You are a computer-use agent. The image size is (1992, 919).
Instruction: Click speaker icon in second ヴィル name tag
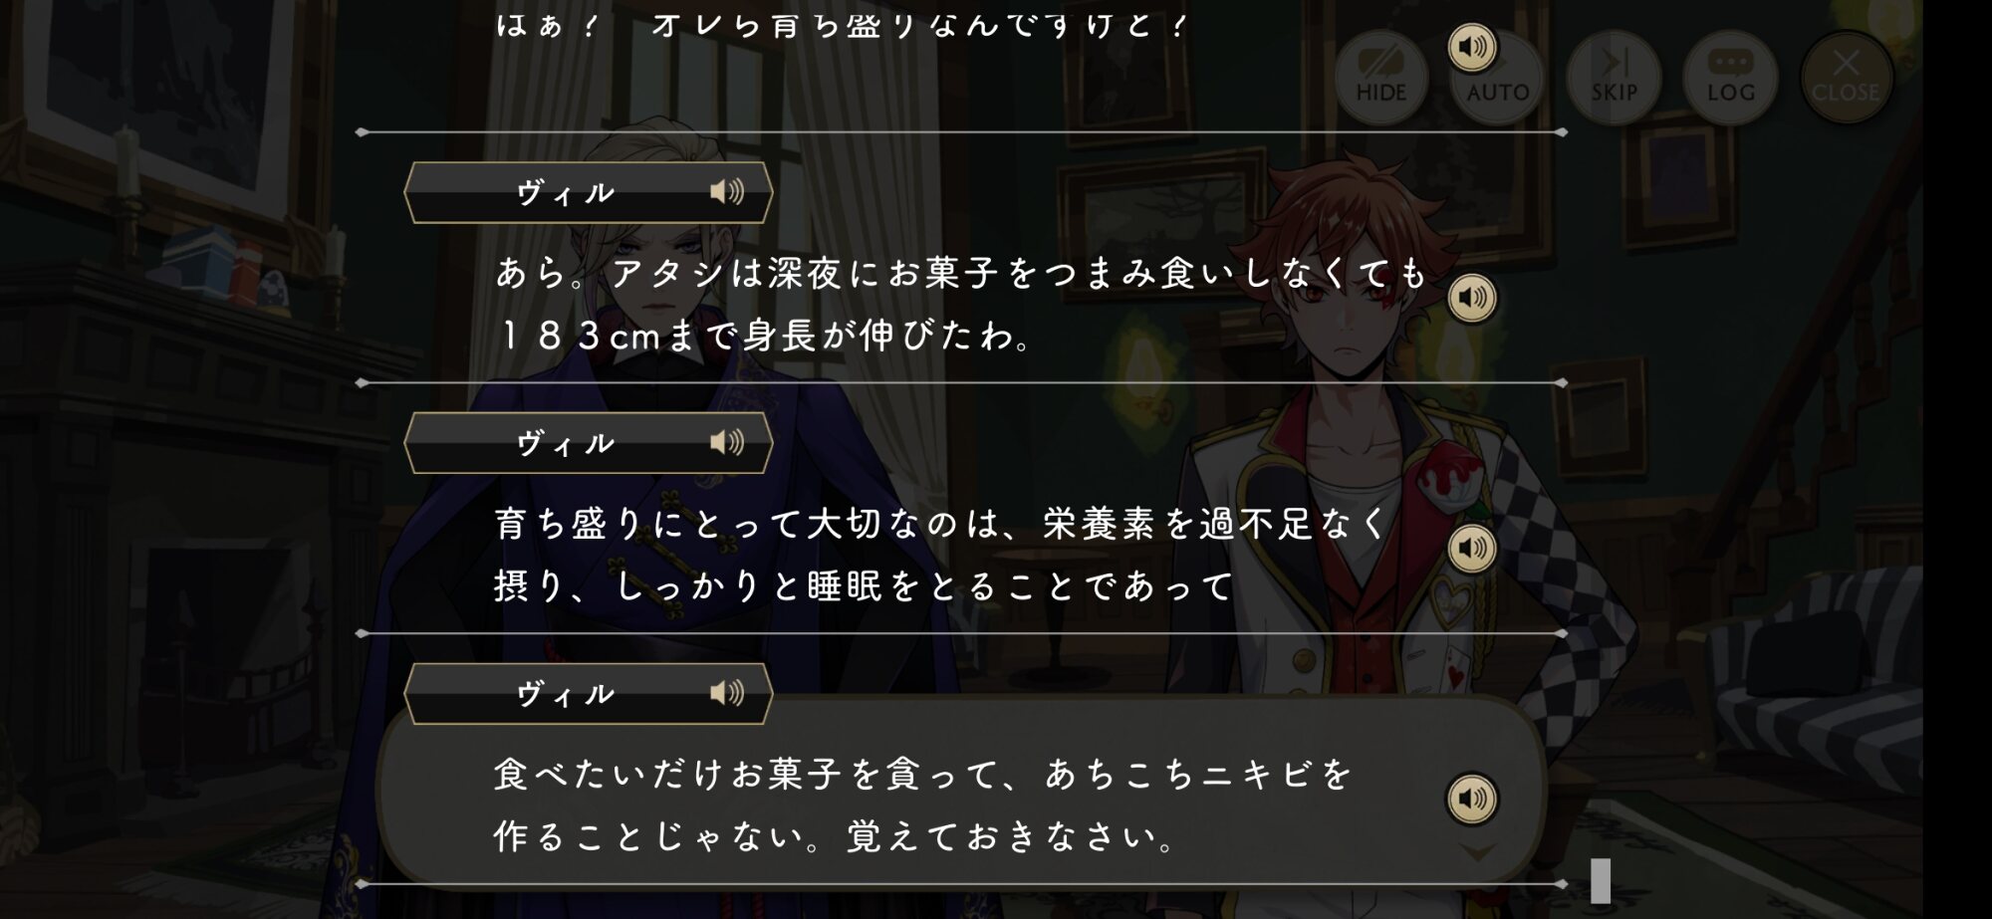[x=727, y=442]
